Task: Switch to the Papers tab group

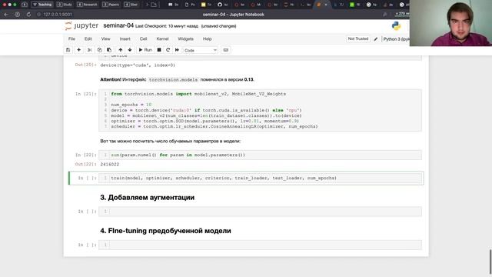Action: [x=111, y=5]
